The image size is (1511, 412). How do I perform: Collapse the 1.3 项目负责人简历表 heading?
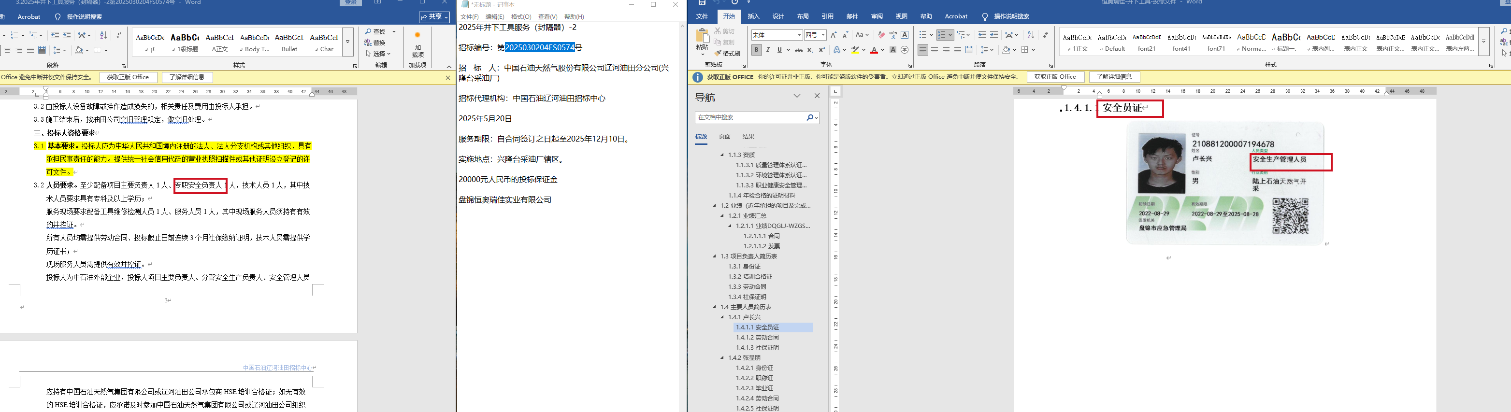pos(715,256)
